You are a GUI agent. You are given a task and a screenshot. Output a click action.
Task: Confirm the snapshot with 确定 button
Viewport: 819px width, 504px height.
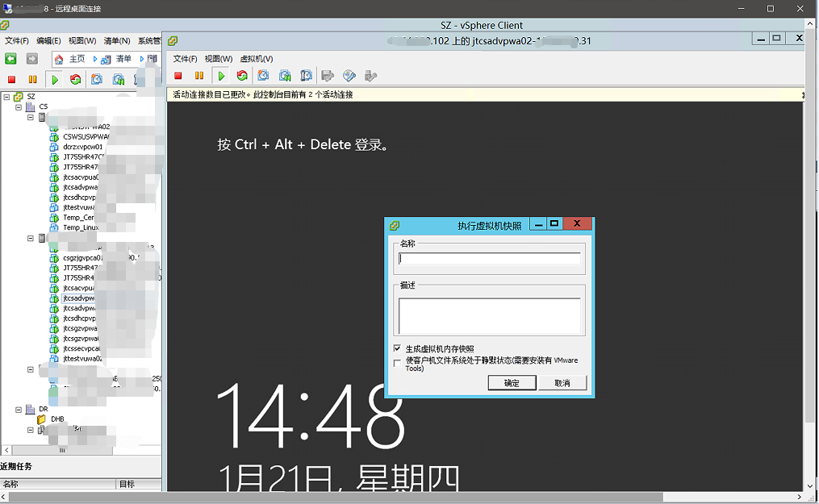[512, 384]
